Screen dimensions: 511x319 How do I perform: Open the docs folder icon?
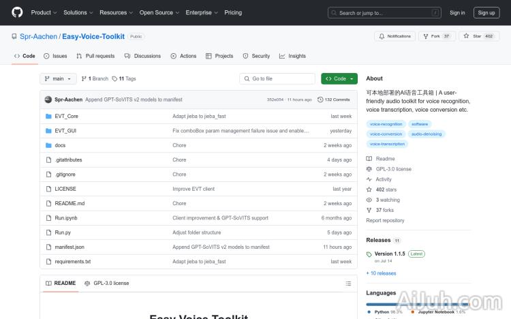point(48,145)
